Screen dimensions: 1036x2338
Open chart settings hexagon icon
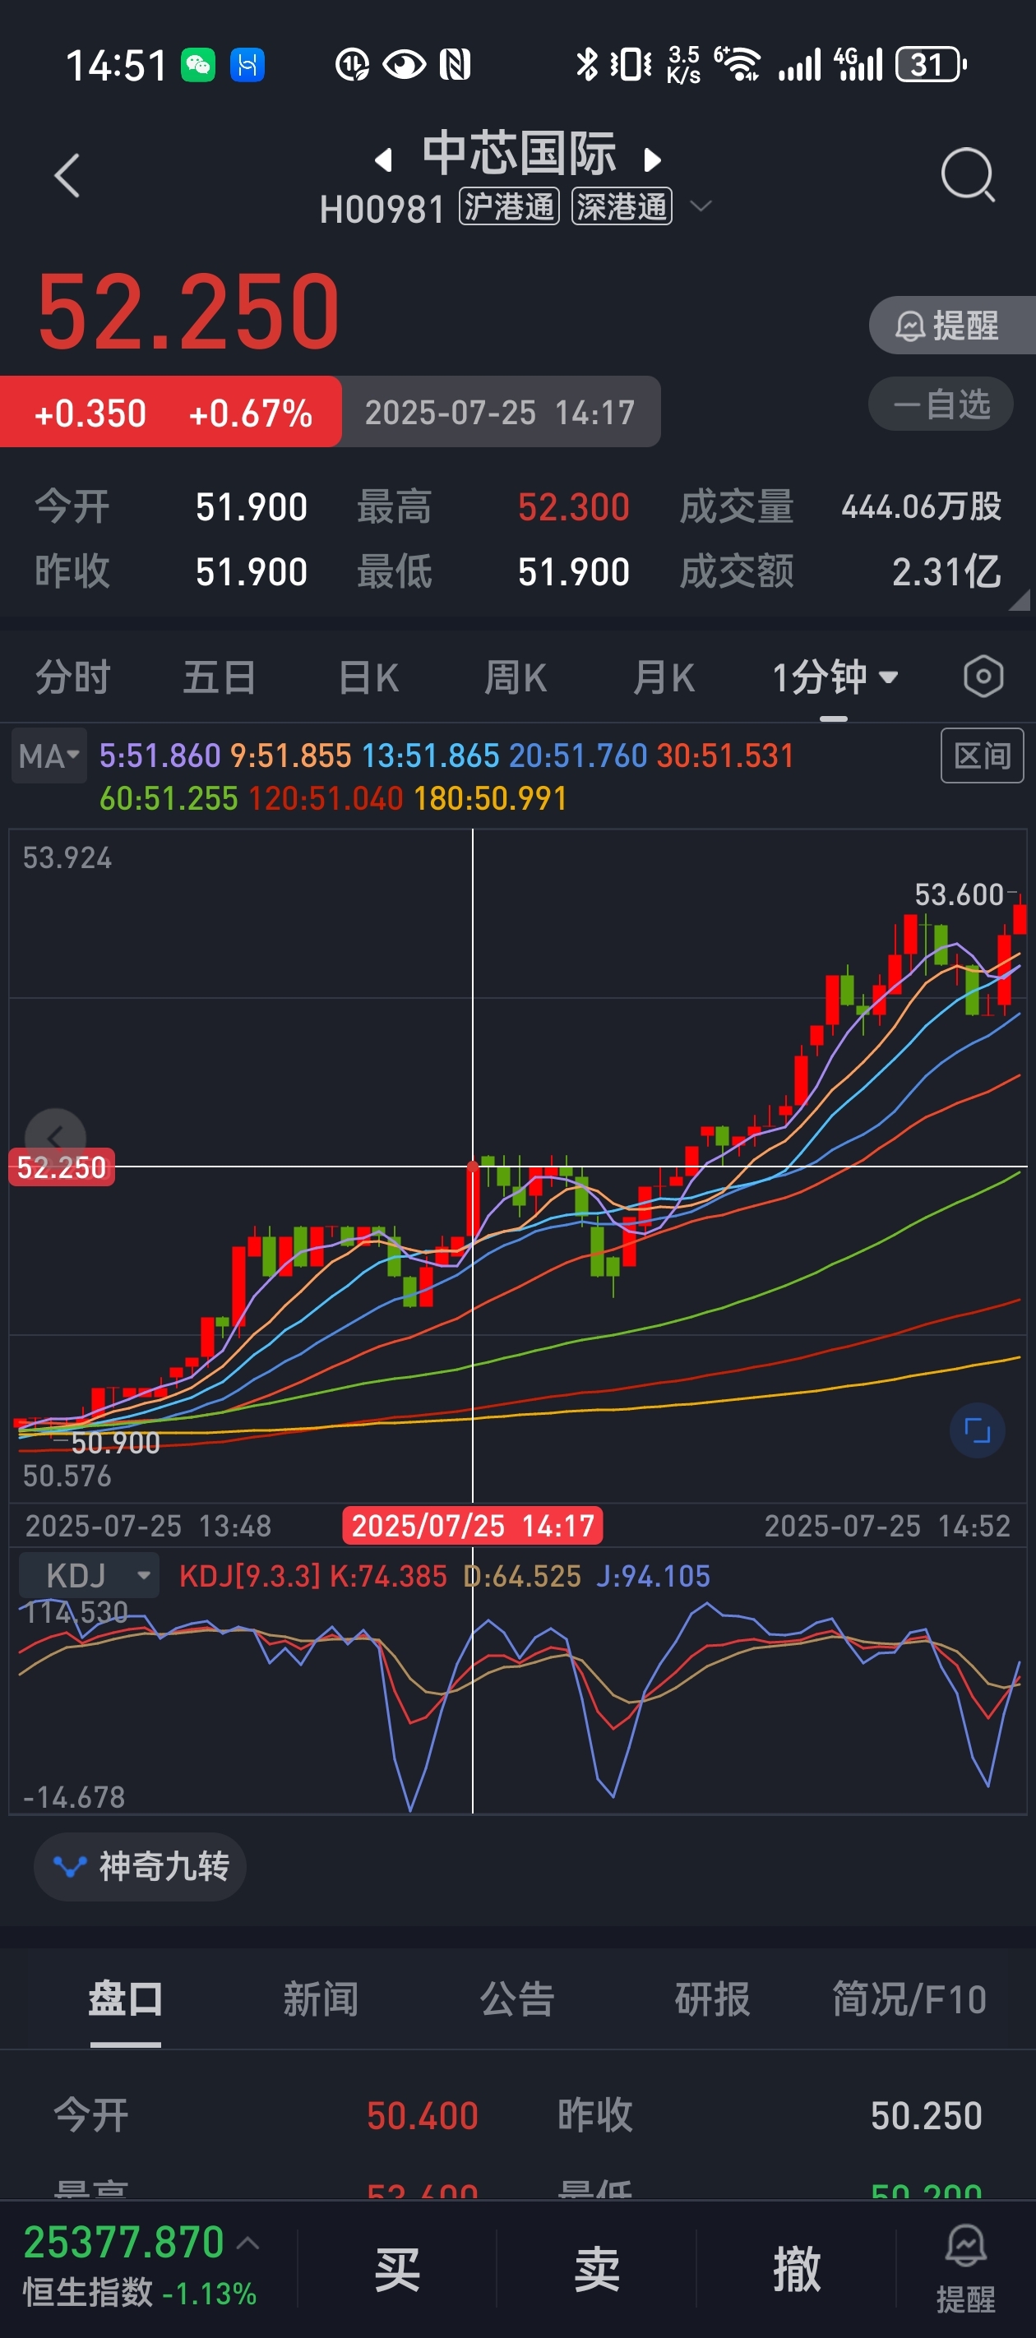[983, 677]
